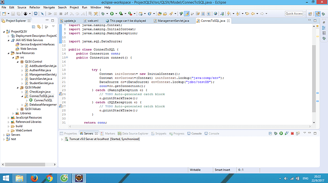Click the Open Type icon
This screenshot has height=183, width=328.
[159, 14]
